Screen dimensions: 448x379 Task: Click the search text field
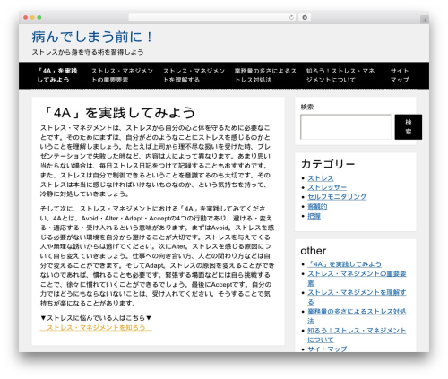[346, 127]
